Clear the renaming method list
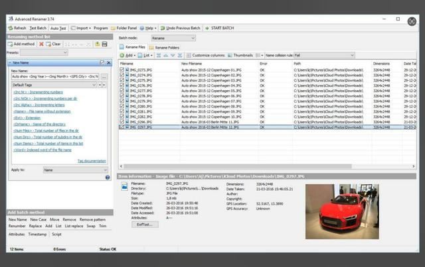The image size is (425, 267). click(x=52, y=44)
